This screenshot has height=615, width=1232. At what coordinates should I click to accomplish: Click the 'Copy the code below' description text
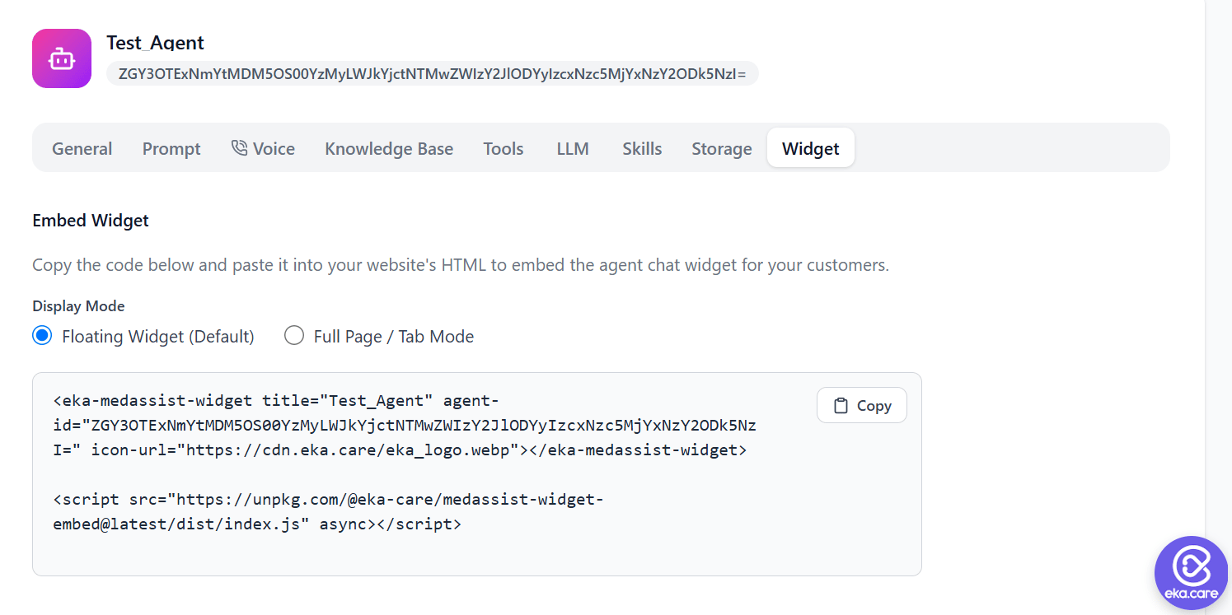click(x=461, y=265)
